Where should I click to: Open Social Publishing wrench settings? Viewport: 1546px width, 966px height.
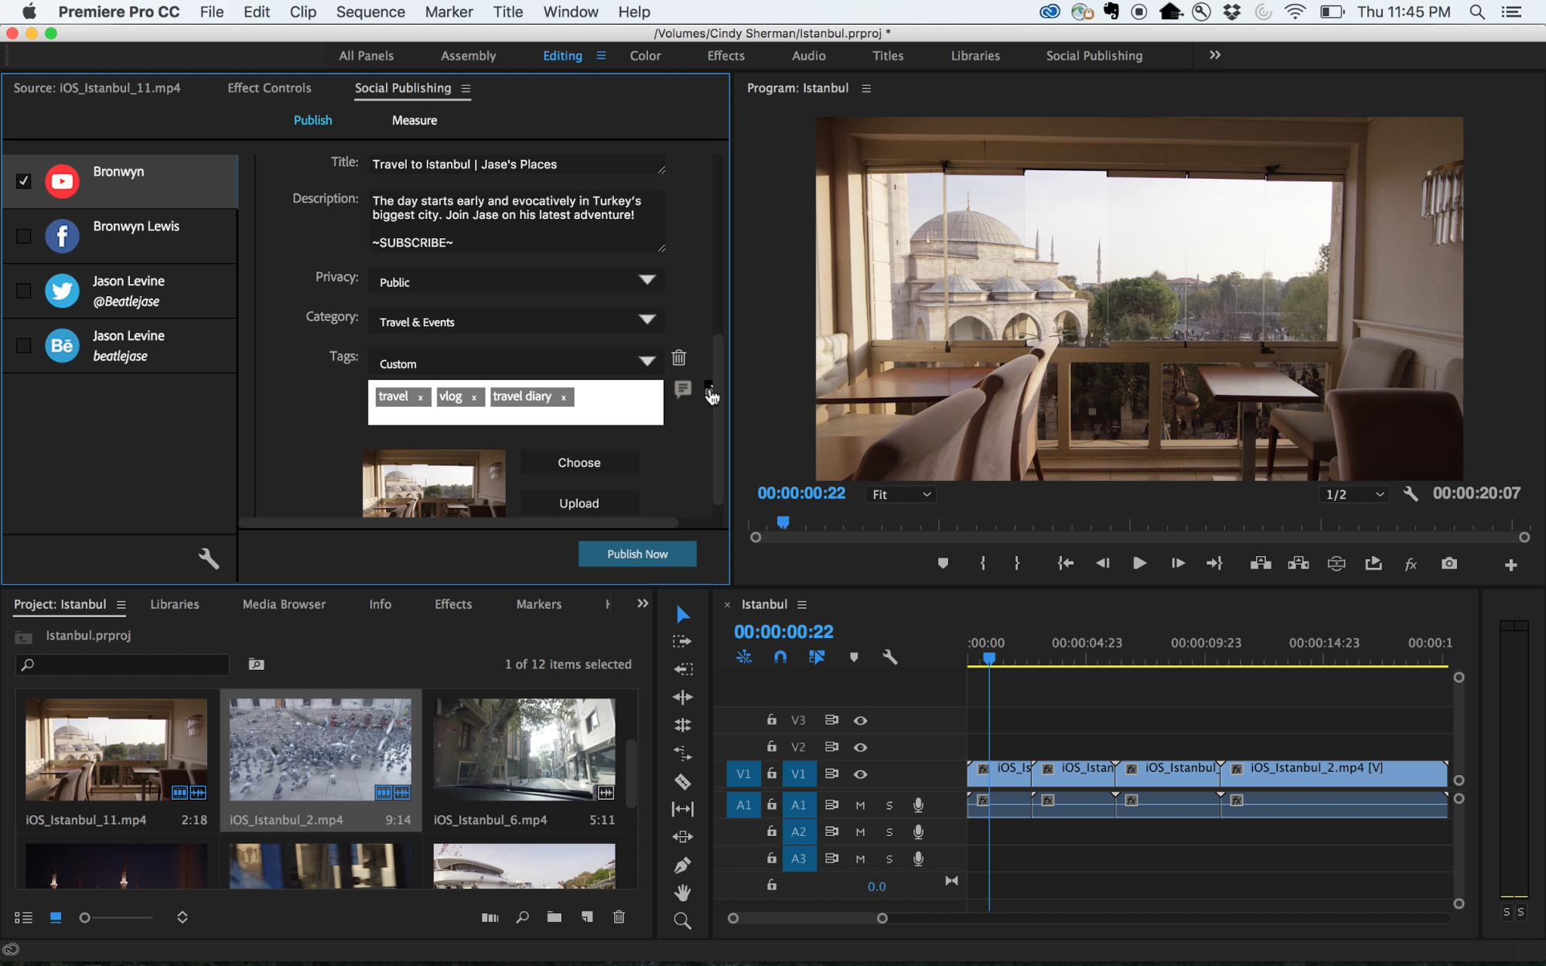[209, 558]
